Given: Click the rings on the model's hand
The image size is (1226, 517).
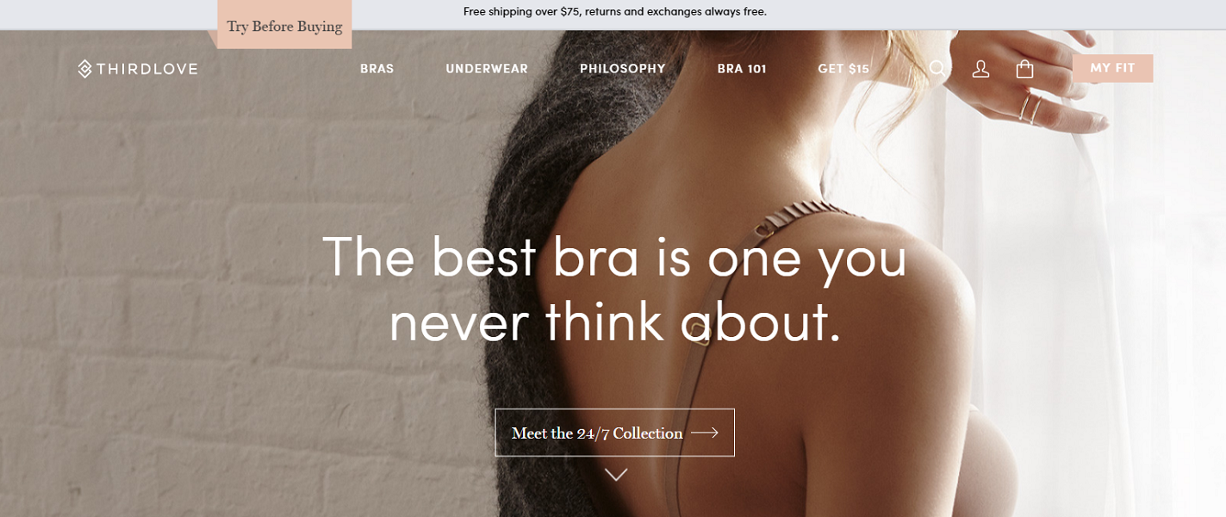Looking at the screenshot, I should pos(1030,109).
